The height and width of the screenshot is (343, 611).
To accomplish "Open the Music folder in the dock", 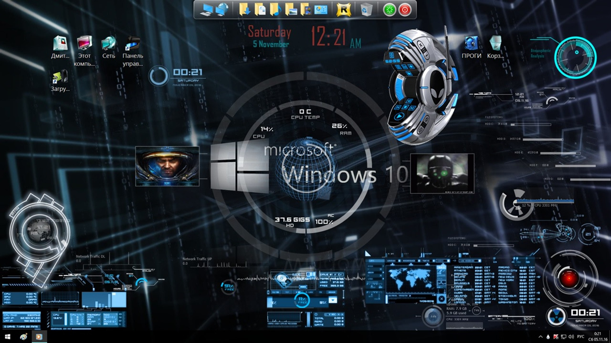I will pyautogui.click(x=275, y=9).
